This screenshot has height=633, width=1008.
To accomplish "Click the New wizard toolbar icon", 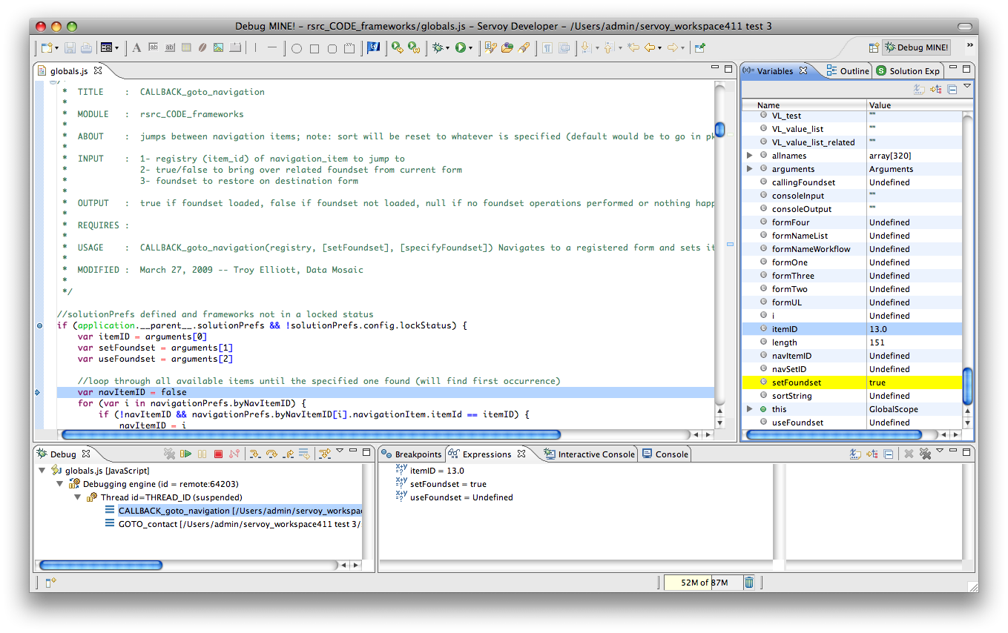I will [x=47, y=48].
